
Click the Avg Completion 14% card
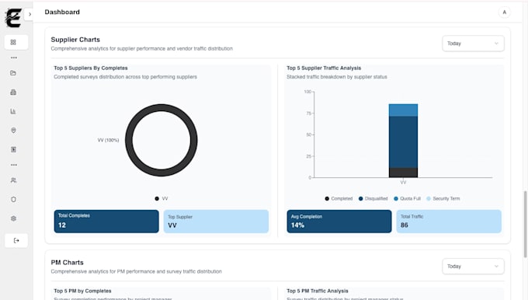coord(339,222)
